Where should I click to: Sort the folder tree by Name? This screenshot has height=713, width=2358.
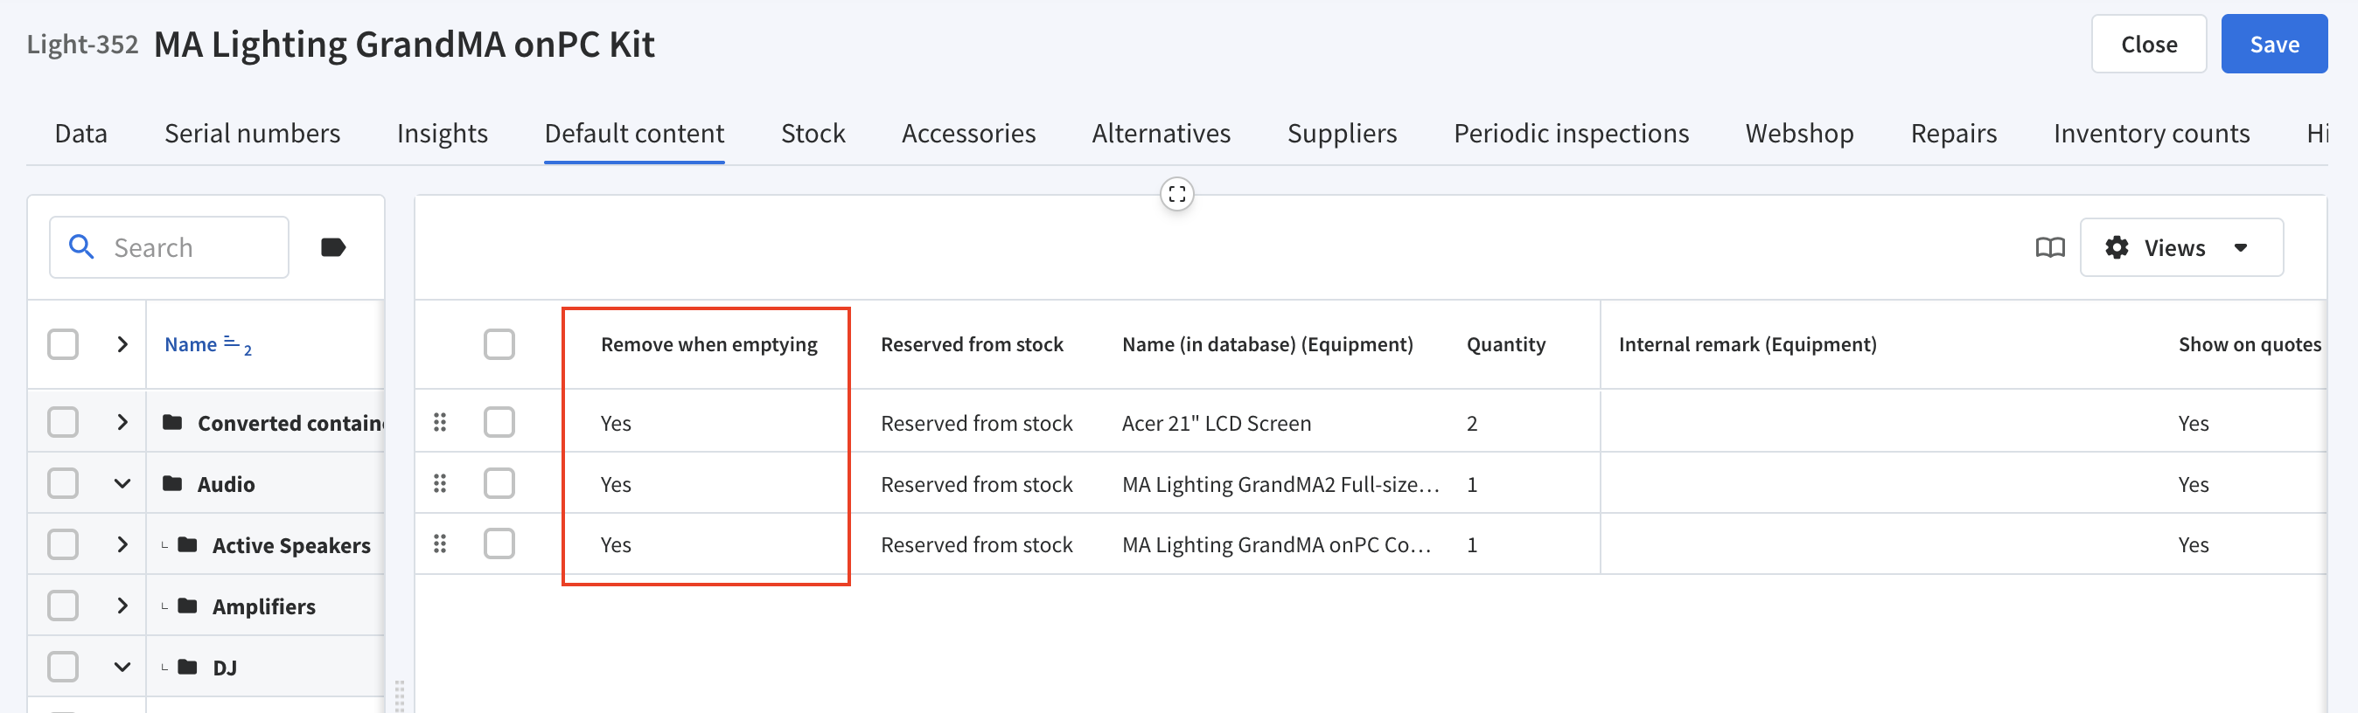click(191, 344)
